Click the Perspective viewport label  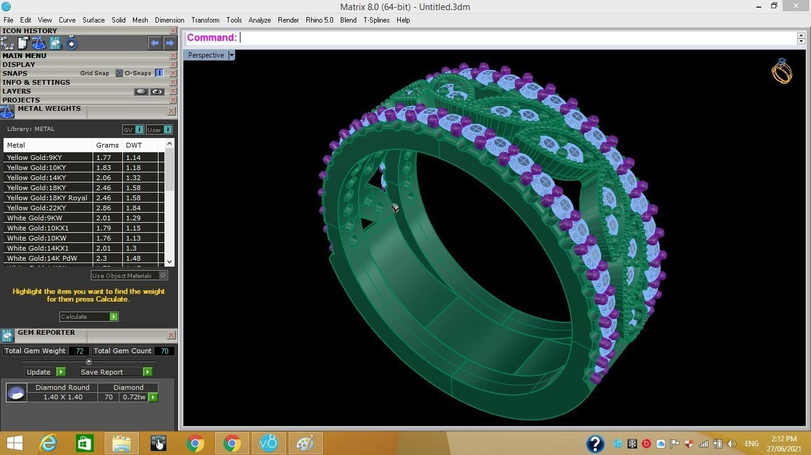coord(206,55)
